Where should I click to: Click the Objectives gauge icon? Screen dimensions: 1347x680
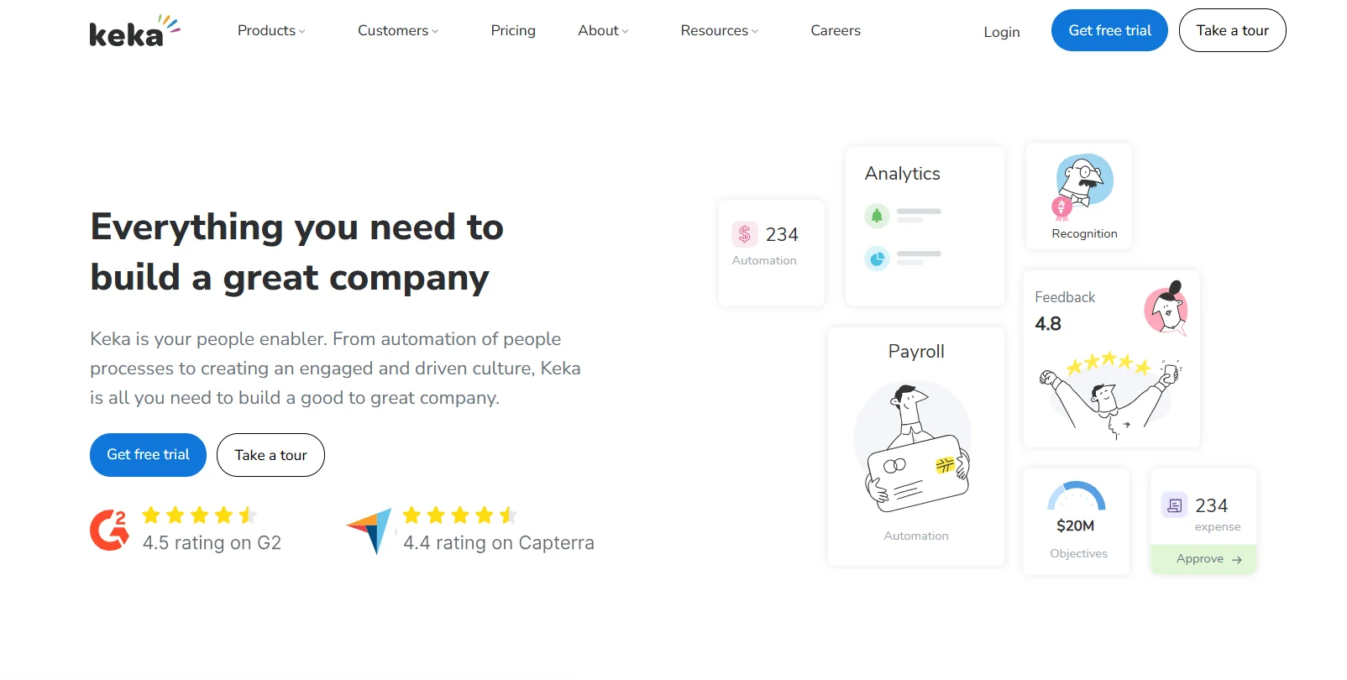point(1076,496)
